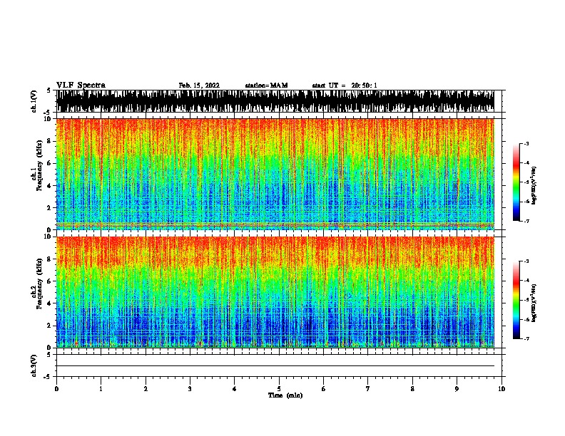Click the 8 kHz tick of ch.1 spectrogram

tap(49, 141)
